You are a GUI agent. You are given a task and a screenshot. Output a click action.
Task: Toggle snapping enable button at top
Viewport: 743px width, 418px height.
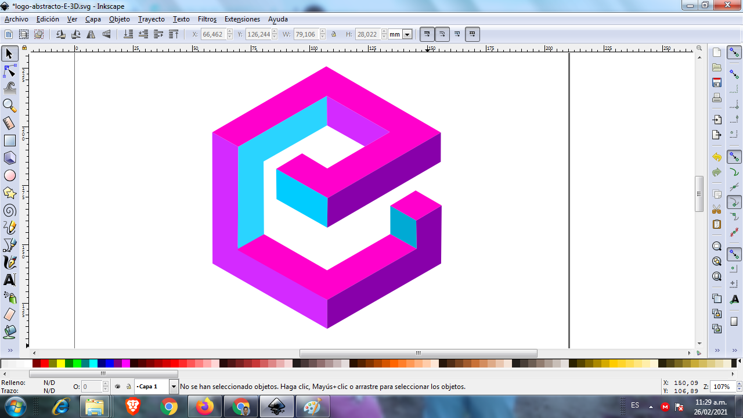pos(734,53)
